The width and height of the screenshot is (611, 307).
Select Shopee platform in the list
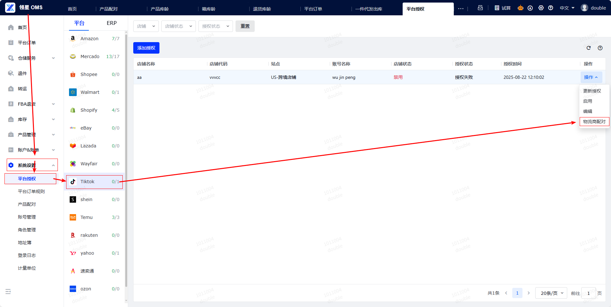(94, 74)
